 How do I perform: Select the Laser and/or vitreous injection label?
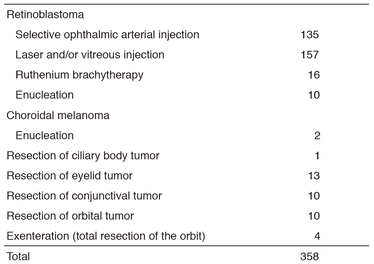pos(90,55)
